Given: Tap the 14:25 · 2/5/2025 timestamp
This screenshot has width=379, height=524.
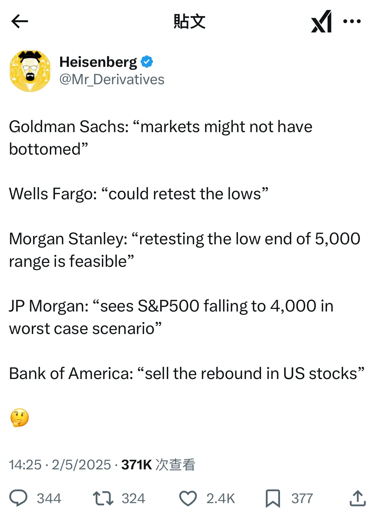Looking at the screenshot, I should [60, 465].
